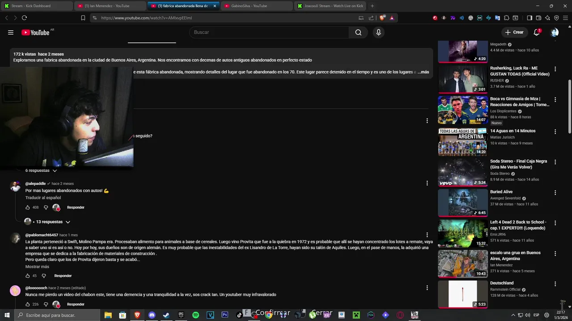Like the @alepaddle comment
This screenshot has width=572, height=321.
pos(28,207)
